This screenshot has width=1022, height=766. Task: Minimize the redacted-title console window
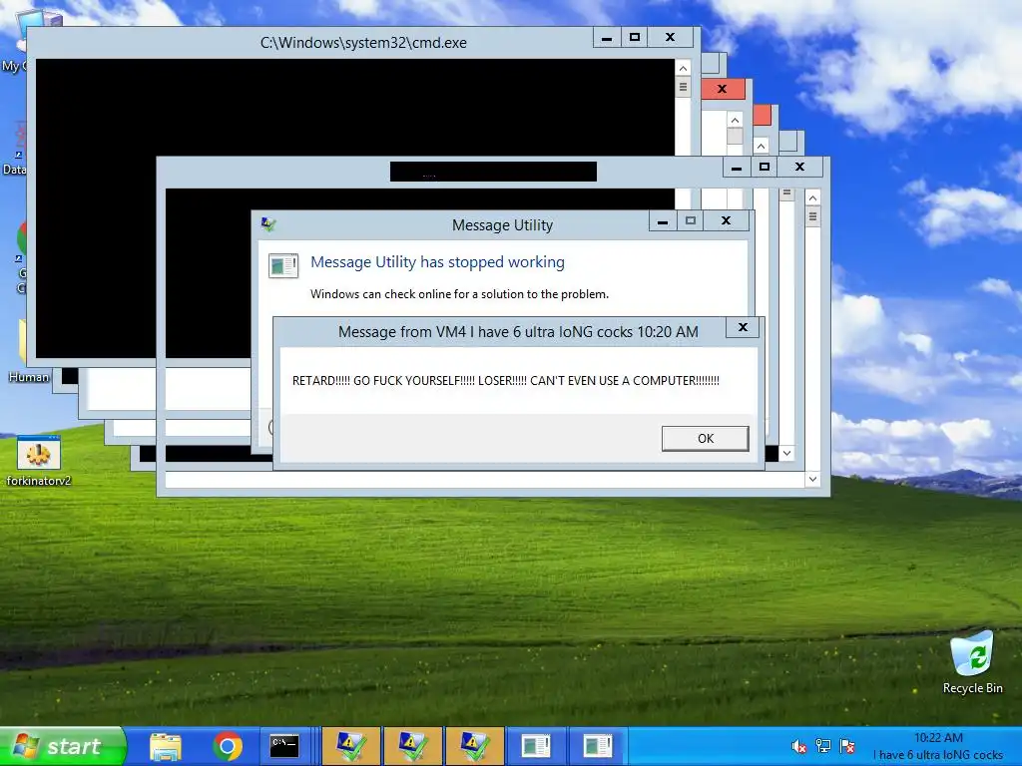click(737, 167)
